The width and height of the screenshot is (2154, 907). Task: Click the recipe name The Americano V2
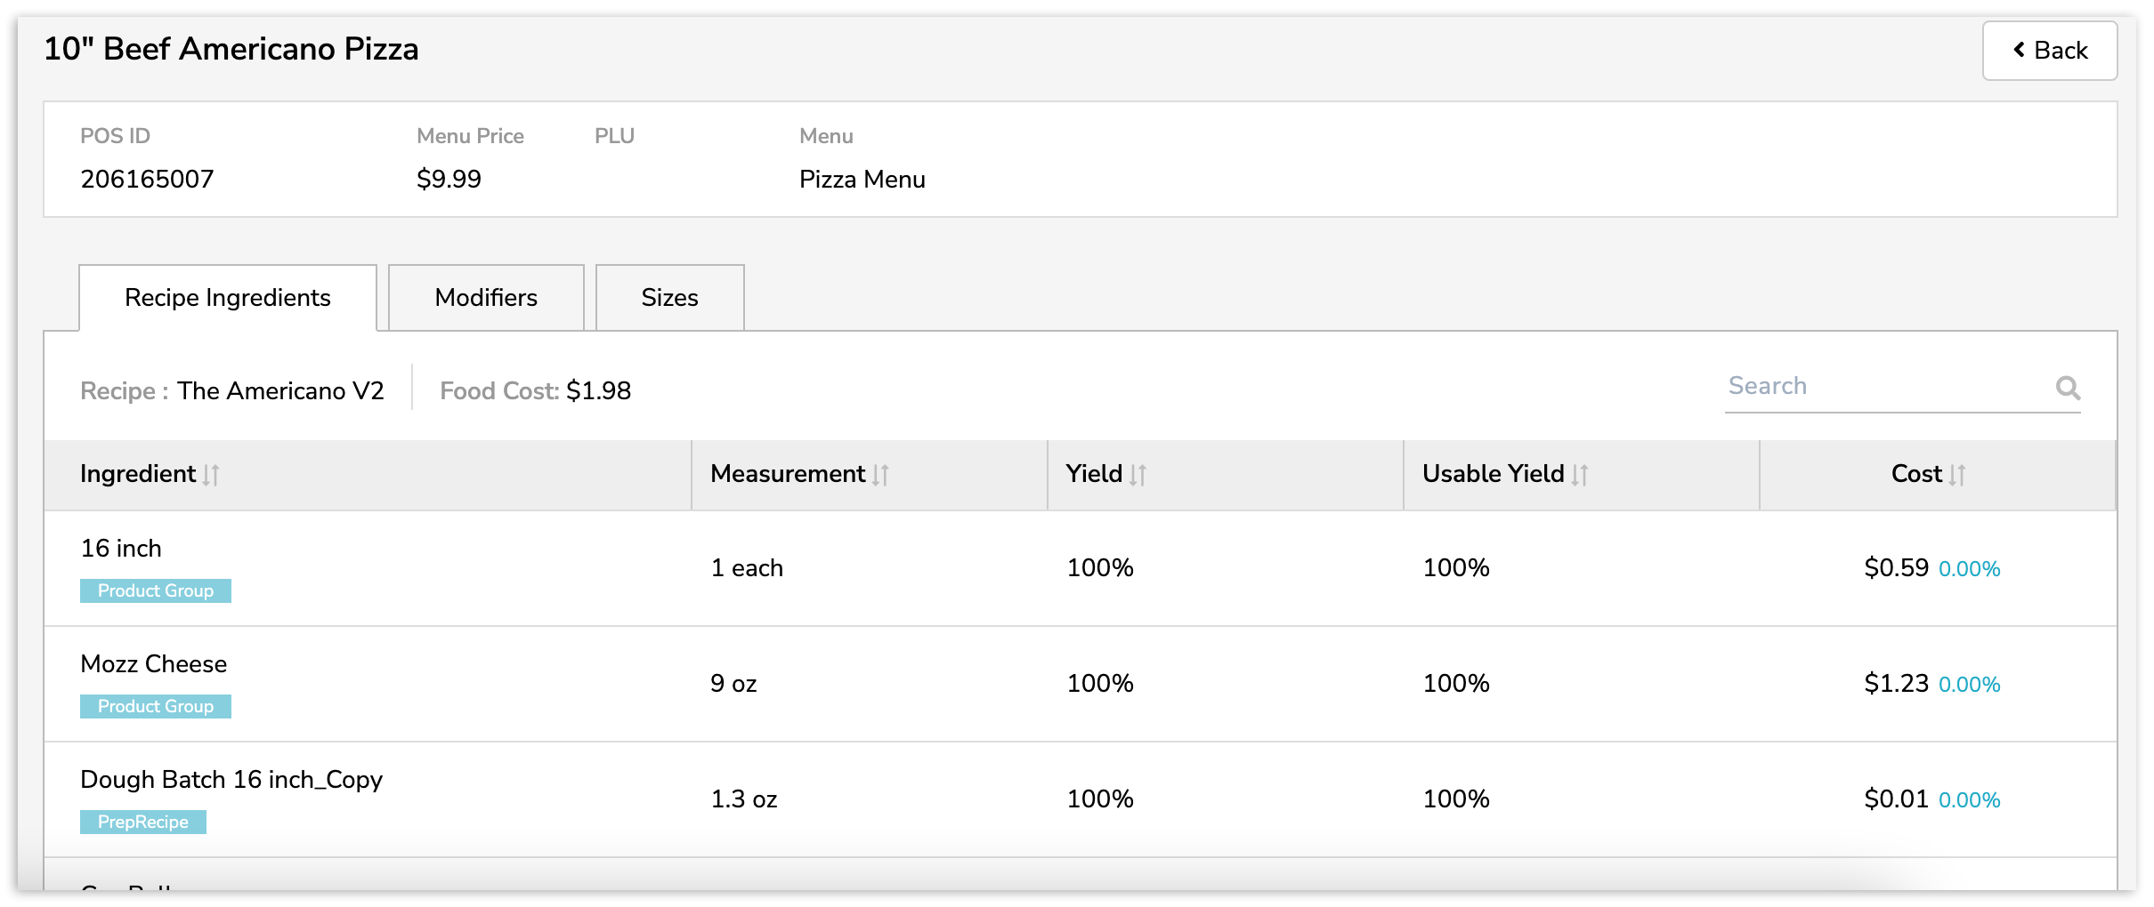[281, 390]
